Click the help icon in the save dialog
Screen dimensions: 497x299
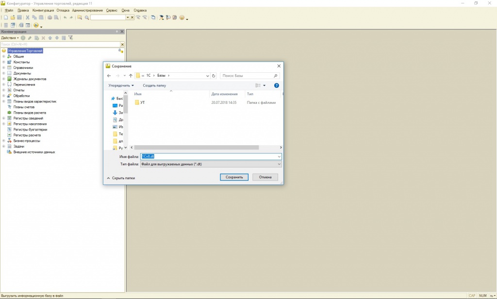pos(276,85)
